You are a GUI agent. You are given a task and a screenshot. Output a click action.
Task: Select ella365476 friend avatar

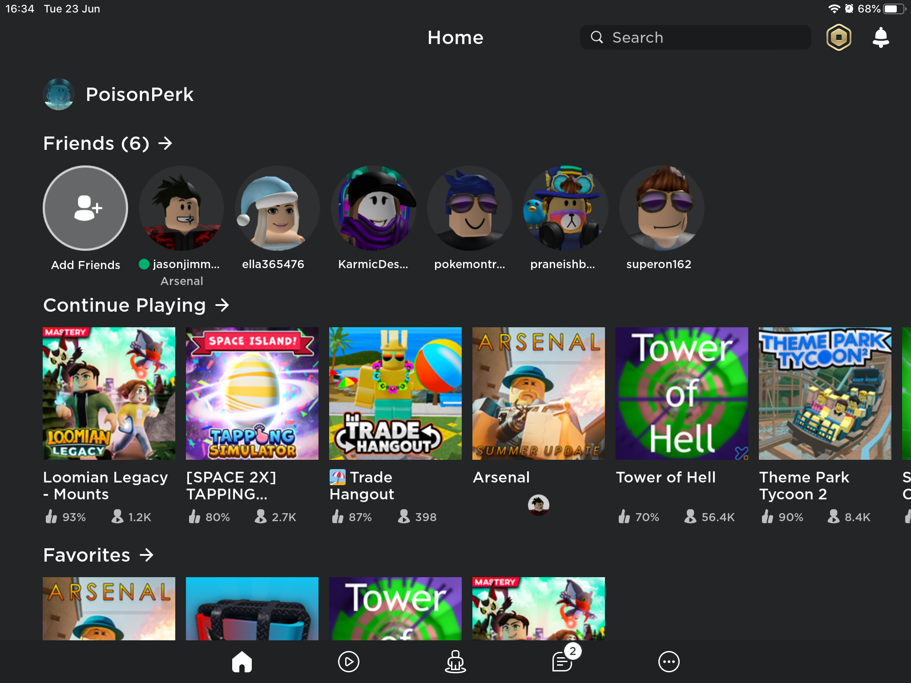[x=278, y=208]
